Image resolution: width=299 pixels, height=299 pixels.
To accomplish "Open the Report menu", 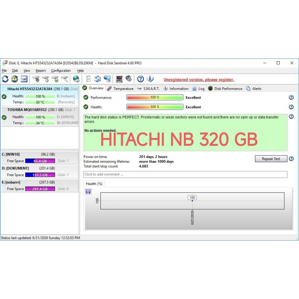I will 41,71.
